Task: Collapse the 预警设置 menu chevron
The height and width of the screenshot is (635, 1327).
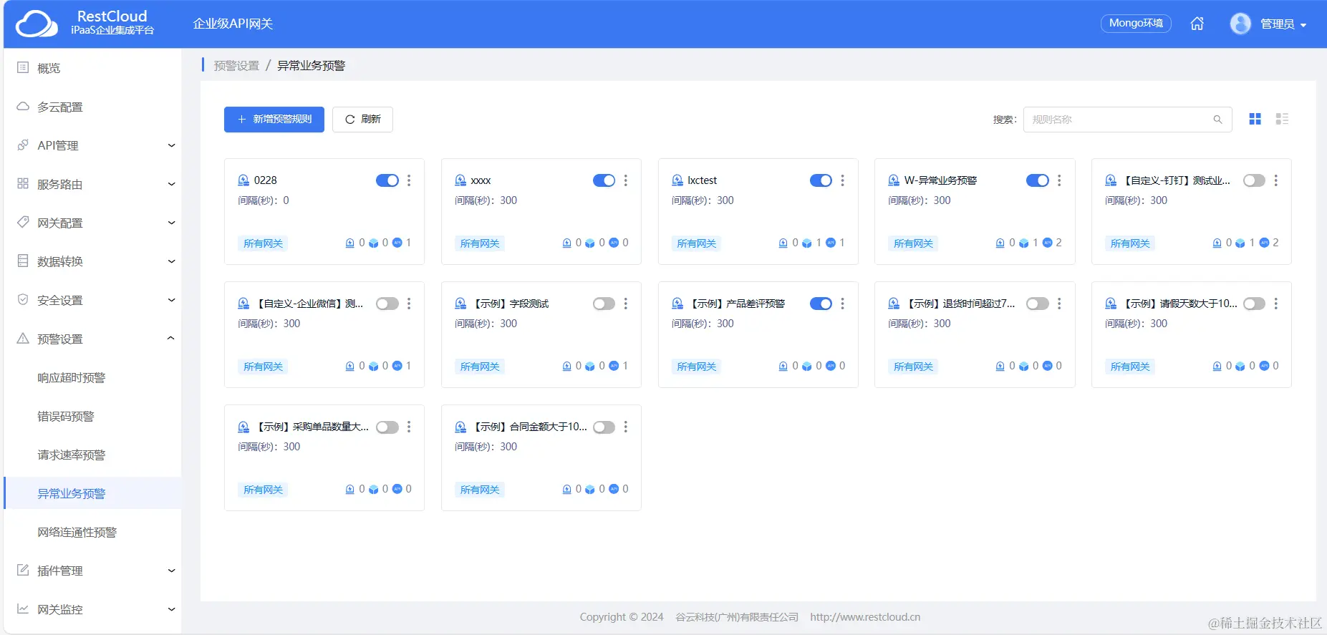Action: pos(171,338)
